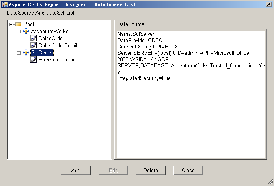Click the Connect String:DRIVER=SQL line

coord(151,46)
